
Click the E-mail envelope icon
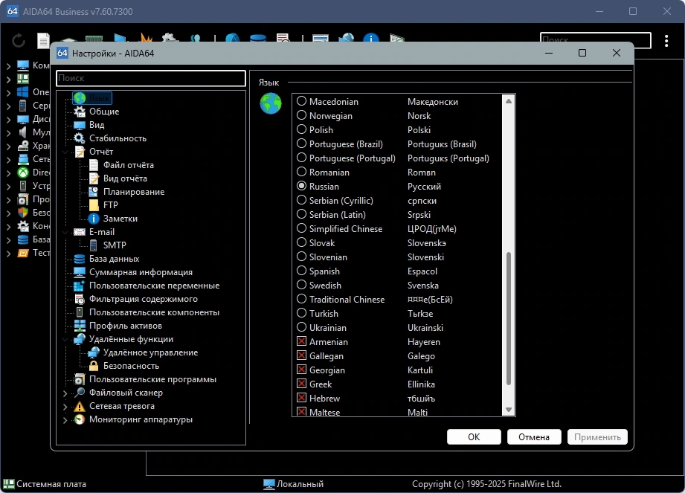coord(80,232)
